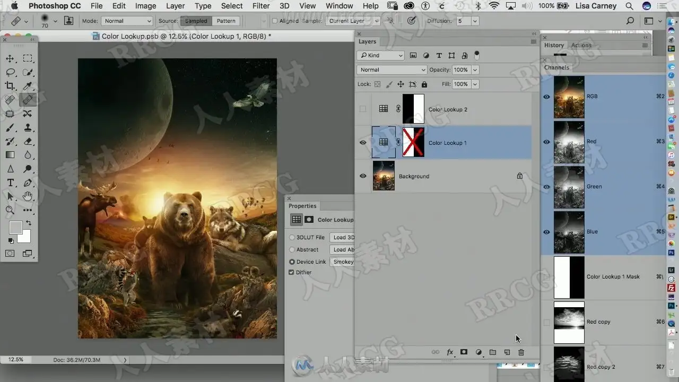This screenshot has width=679, height=382.
Task: Open the Filter menu
Action: point(260,6)
